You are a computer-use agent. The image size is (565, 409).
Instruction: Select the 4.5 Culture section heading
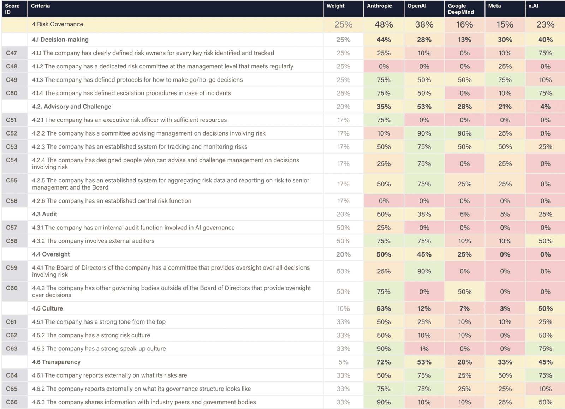(x=47, y=308)
